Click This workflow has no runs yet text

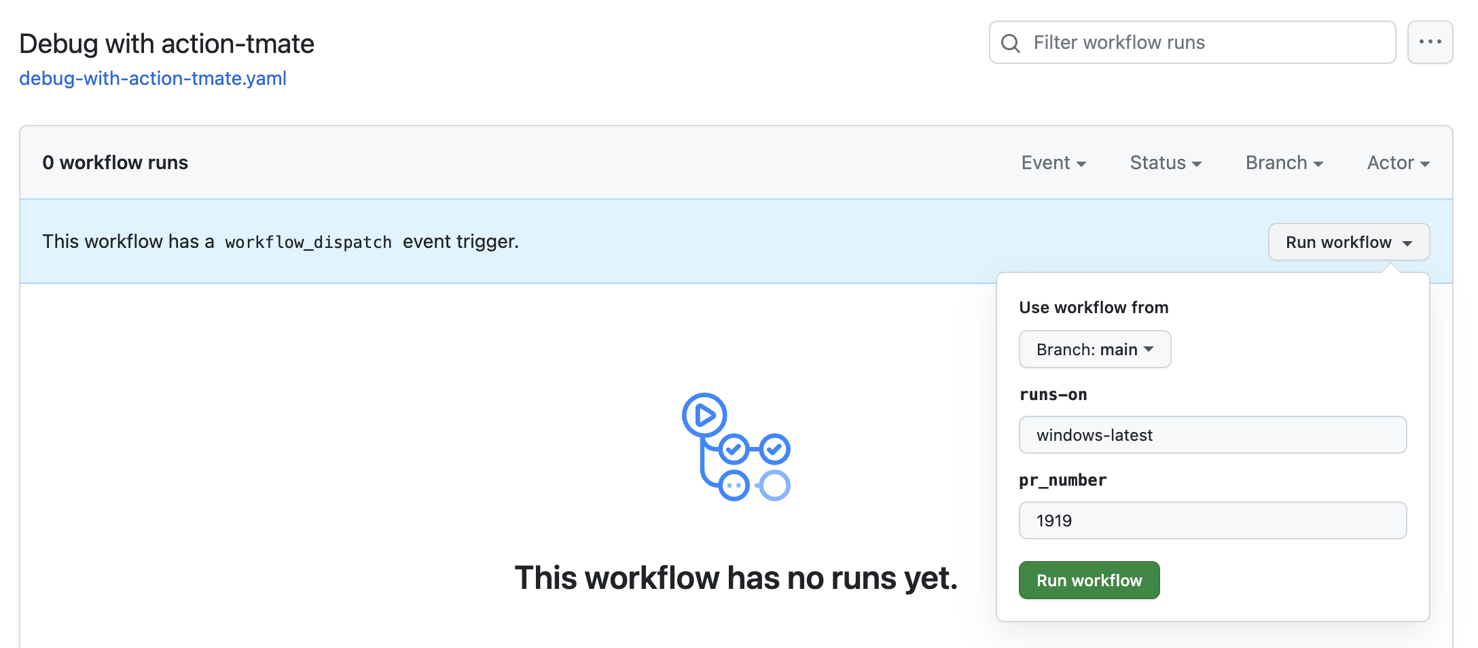[x=737, y=577]
